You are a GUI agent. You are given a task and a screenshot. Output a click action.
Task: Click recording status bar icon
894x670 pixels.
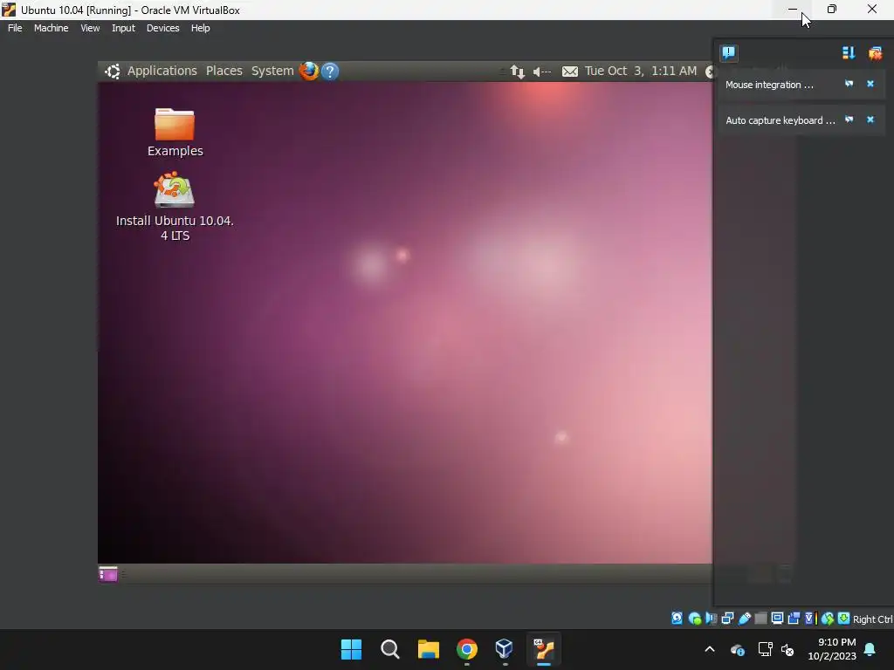(x=794, y=619)
